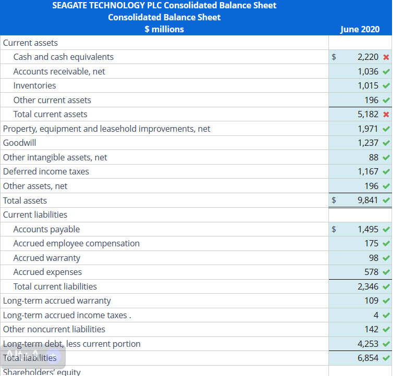
Task: Click the green check beside Goodwill value
Action: (x=386, y=143)
